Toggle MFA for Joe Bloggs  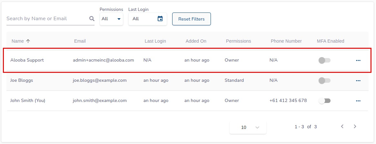point(324,80)
